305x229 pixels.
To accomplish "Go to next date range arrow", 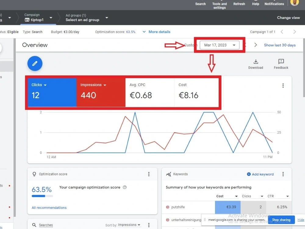I will 256,45.
